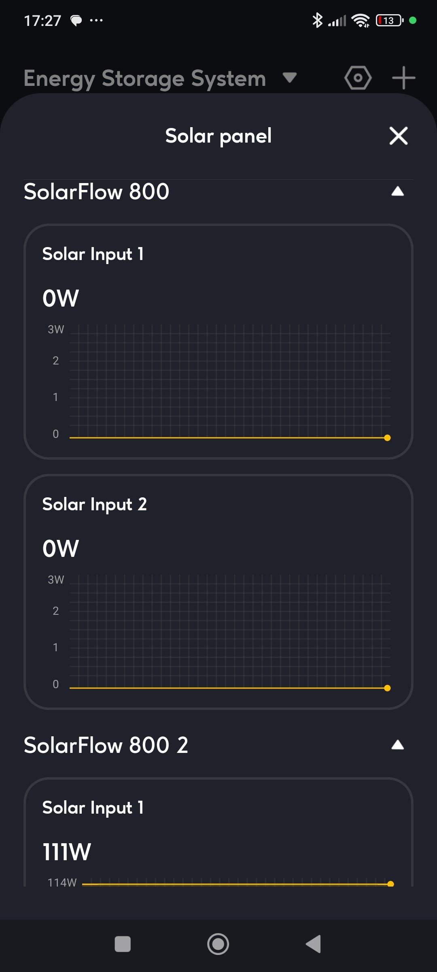Open the Solar Input 2 card
This screenshot has height=972, width=437.
tap(218, 592)
